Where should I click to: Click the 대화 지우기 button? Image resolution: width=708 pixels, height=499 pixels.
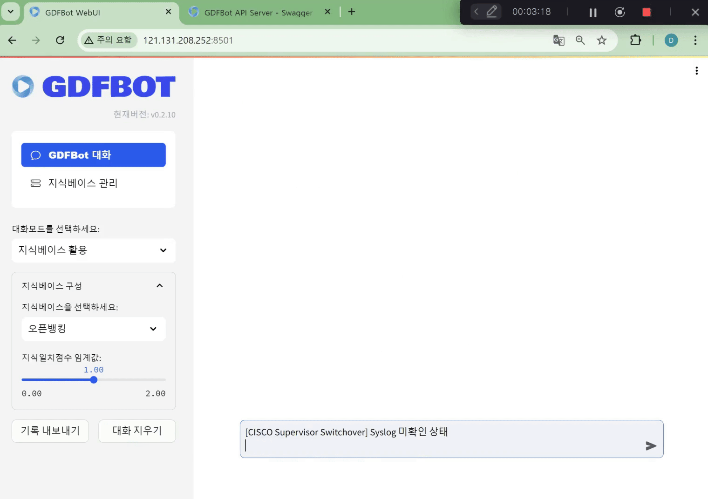tap(137, 431)
